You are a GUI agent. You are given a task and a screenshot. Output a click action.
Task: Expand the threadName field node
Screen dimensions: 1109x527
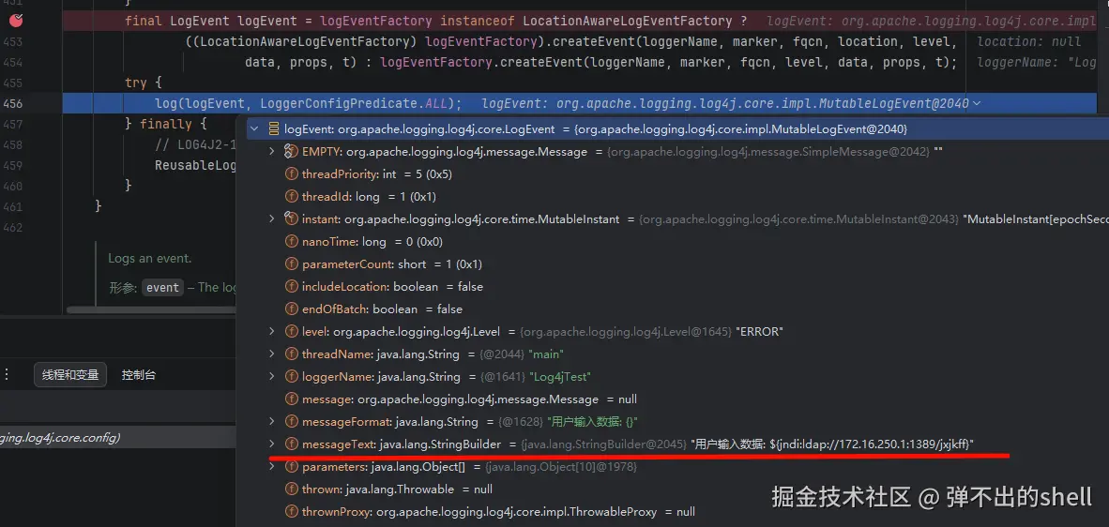click(x=271, y=354)
